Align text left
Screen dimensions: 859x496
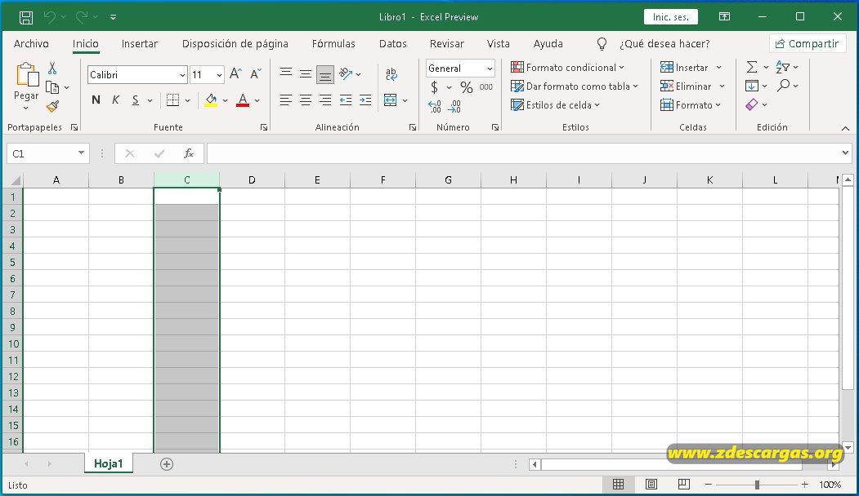pos(285,100)
